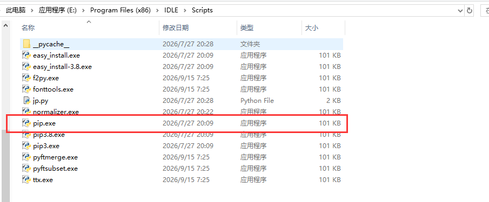
Task: Select ttx.exe file name
Action: 43,179
